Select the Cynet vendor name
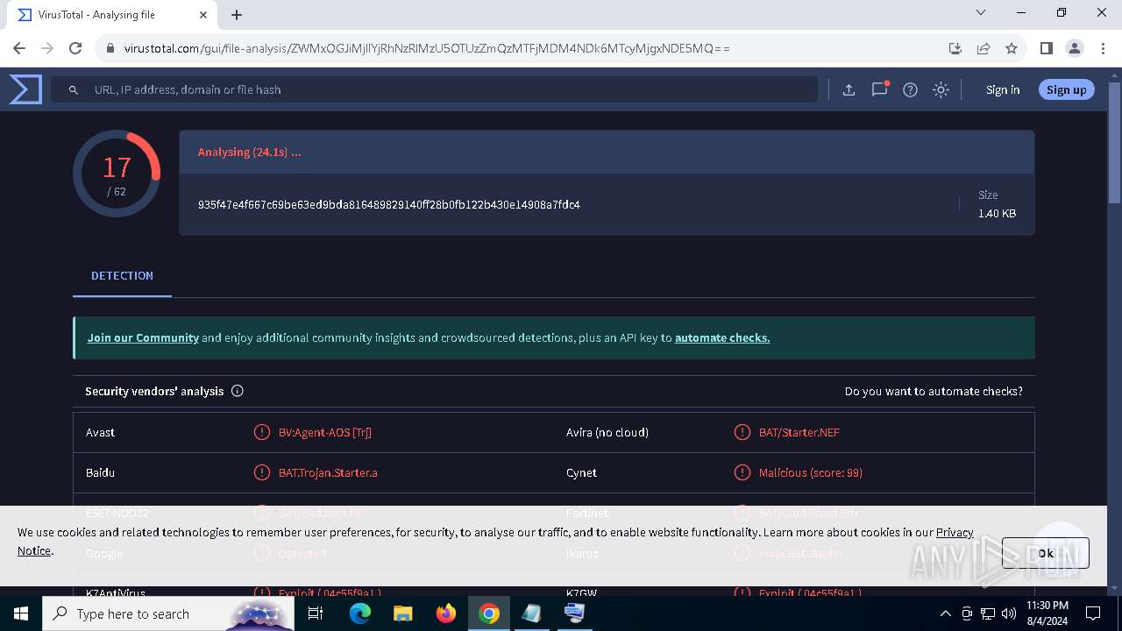1122x631 pixels. 581,472
